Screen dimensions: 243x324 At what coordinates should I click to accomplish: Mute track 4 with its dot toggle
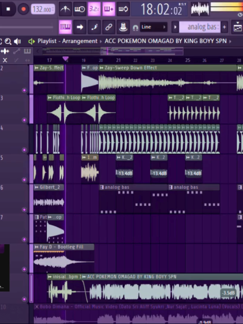coord(24,150)
